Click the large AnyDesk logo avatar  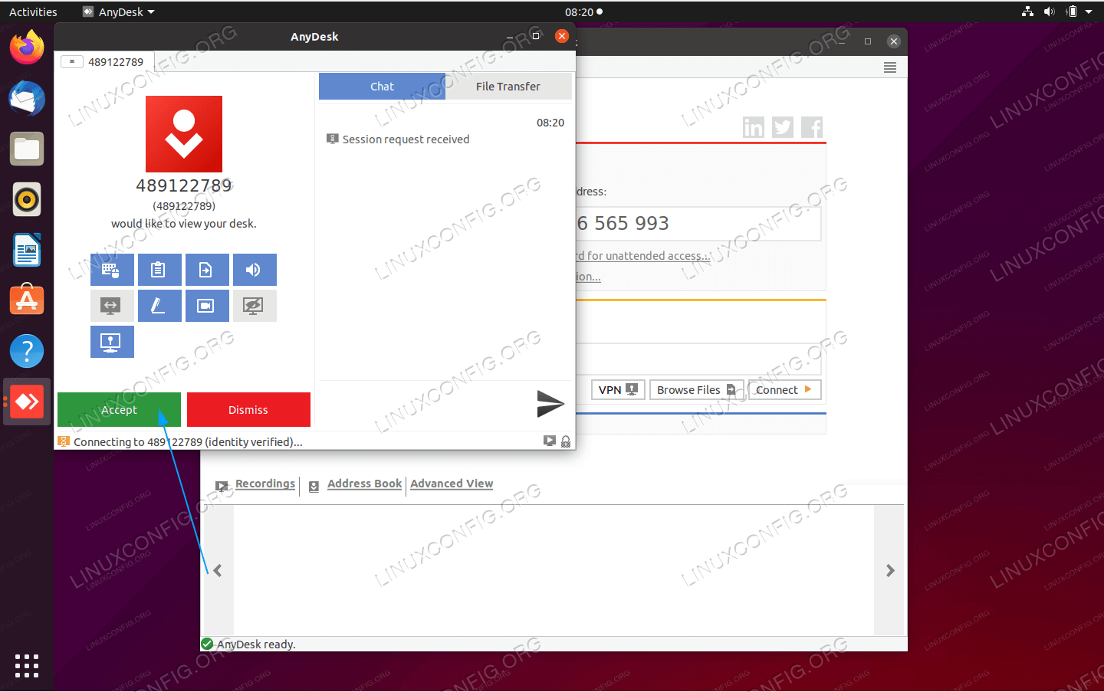point(184,134)
